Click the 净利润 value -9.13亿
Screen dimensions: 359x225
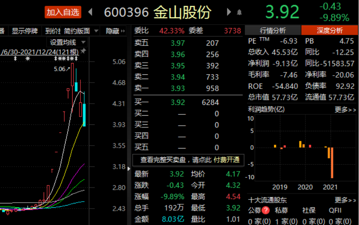point(285,63)
